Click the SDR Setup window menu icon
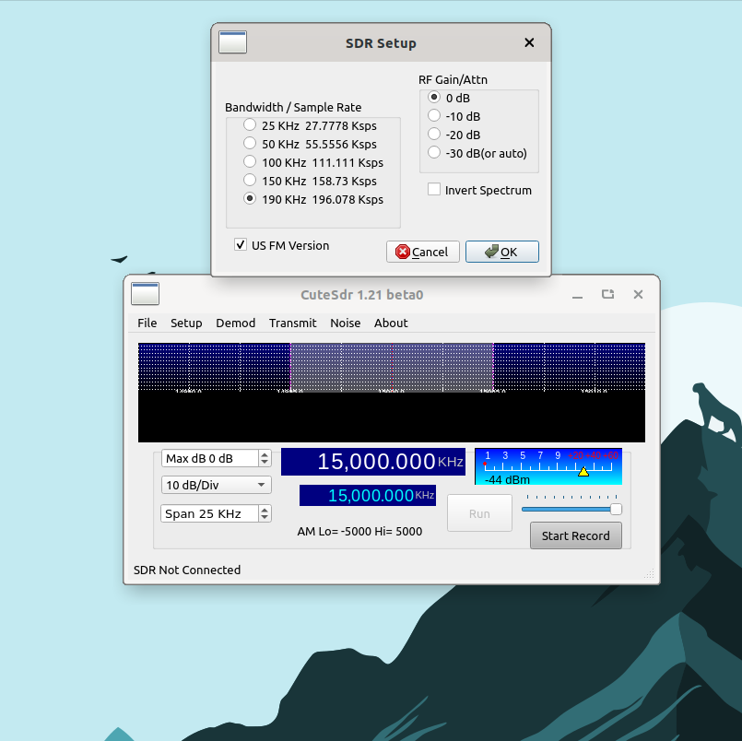Viewport: 742px width, 741px height. (233, 42)
